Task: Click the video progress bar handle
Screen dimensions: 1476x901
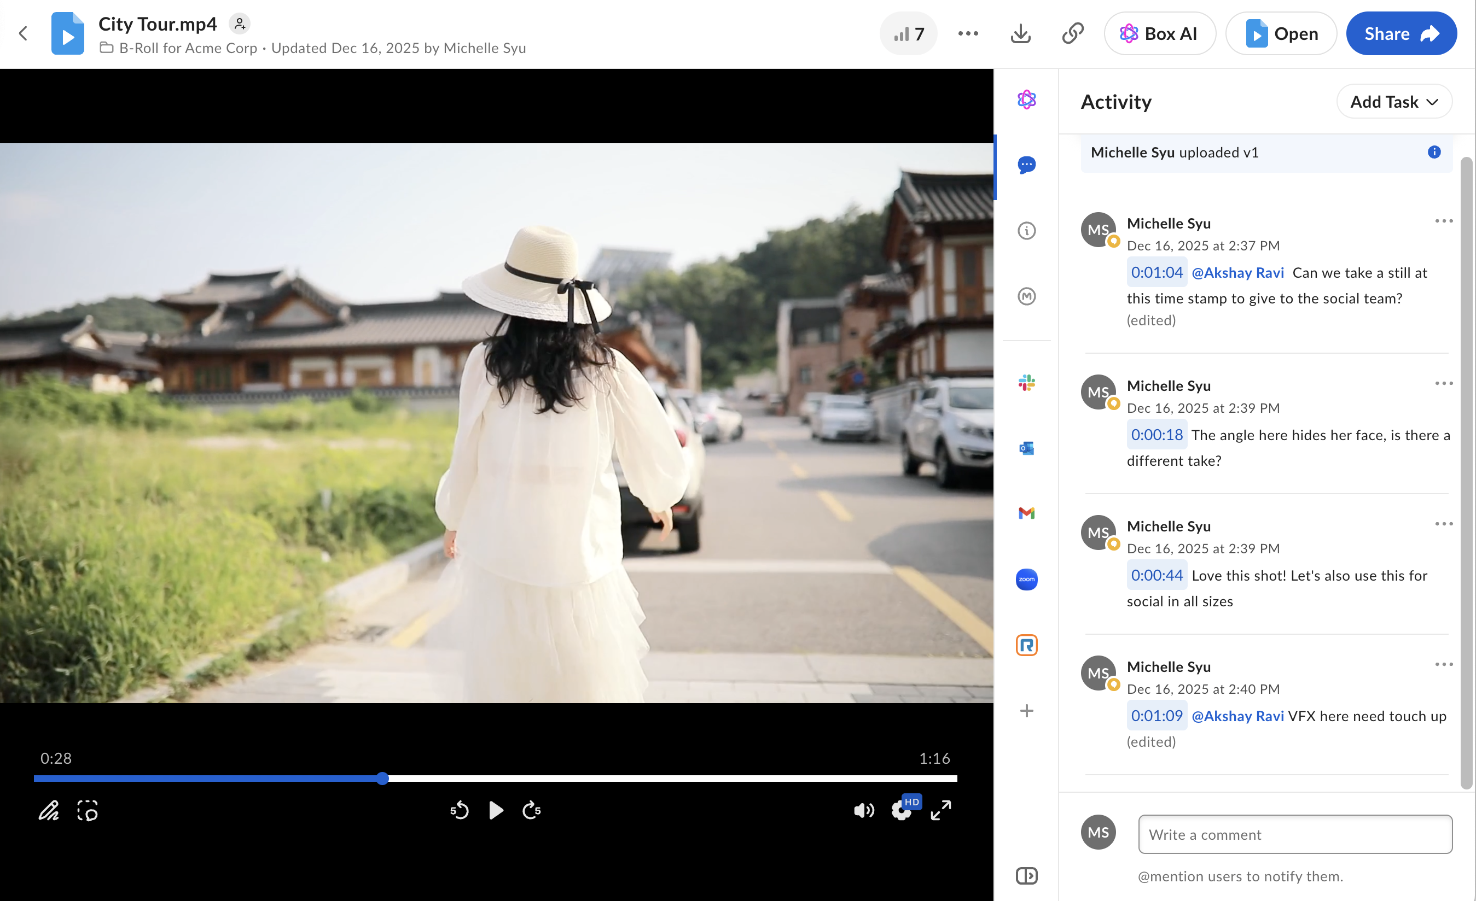Action: tap(383, 779)
